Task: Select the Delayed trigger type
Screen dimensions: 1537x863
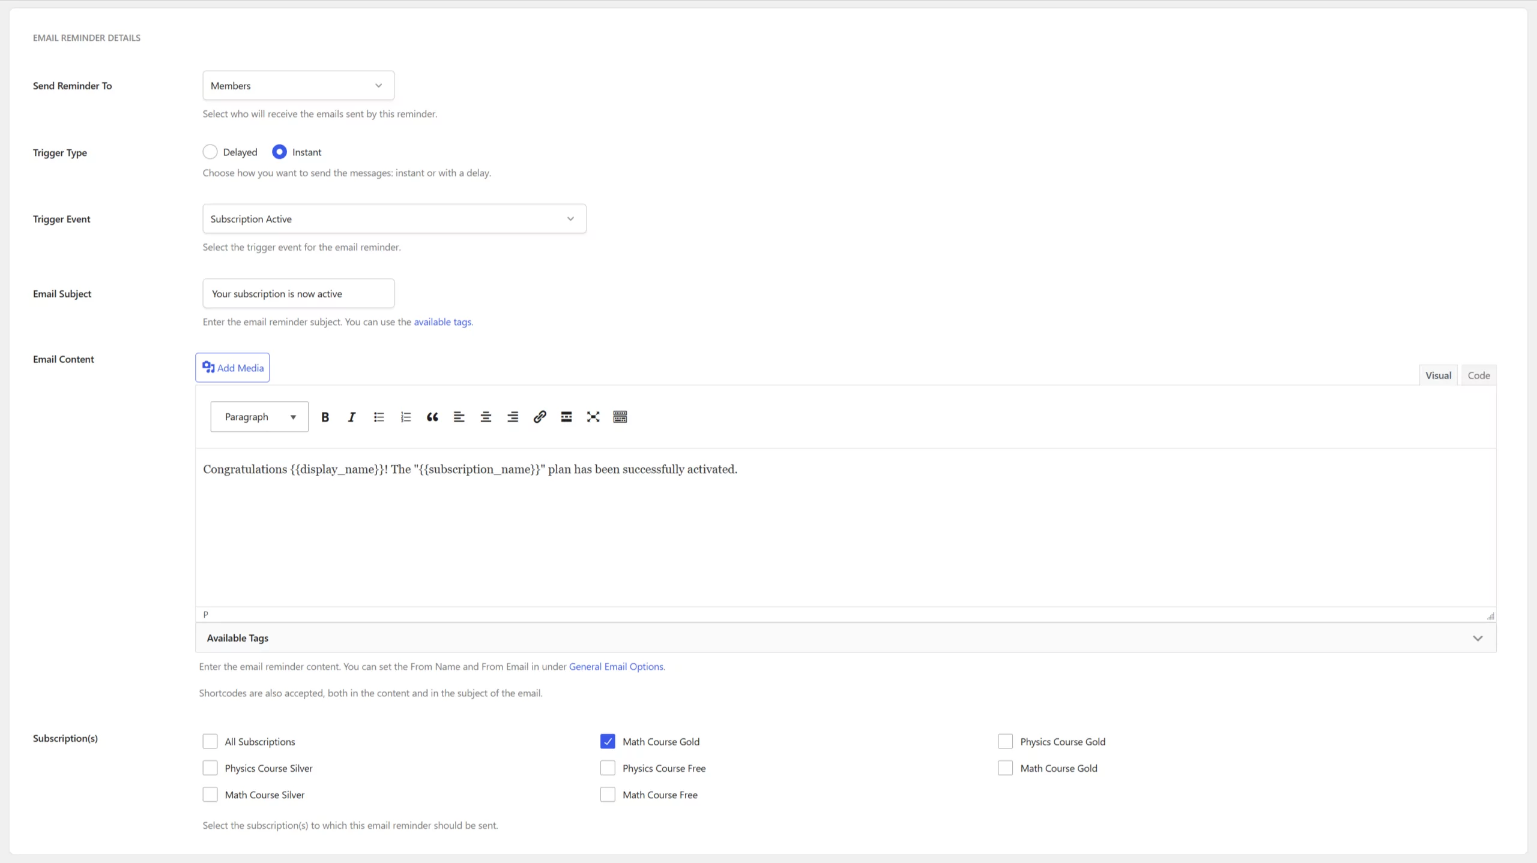Action: pos(210,152)
